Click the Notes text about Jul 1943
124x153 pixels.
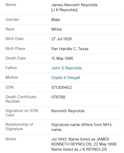(x=84, y=144)
